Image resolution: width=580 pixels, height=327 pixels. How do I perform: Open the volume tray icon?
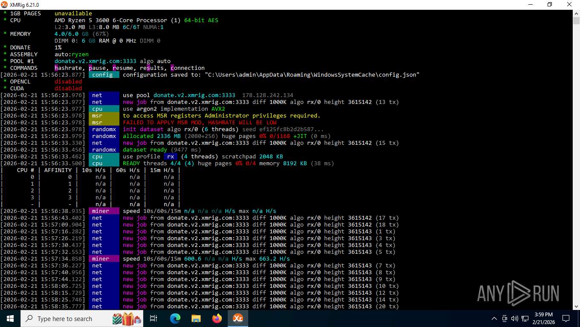514,318
